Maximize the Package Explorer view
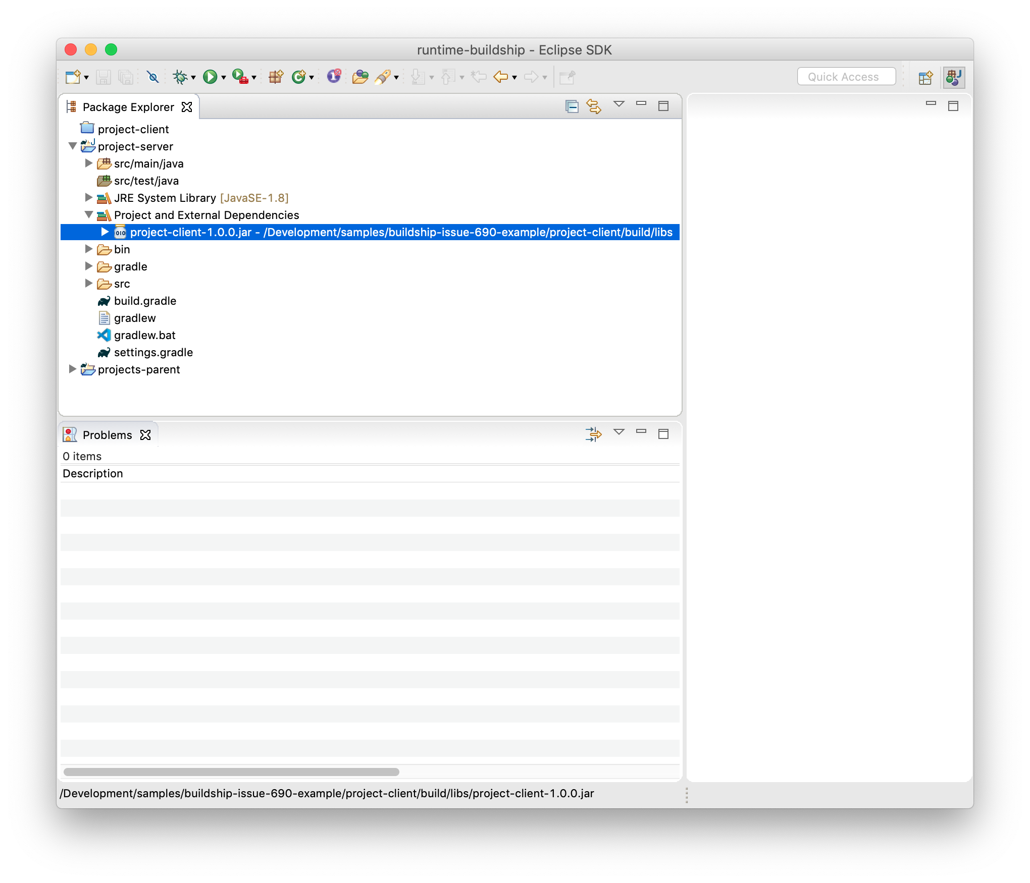 point(663,106)
